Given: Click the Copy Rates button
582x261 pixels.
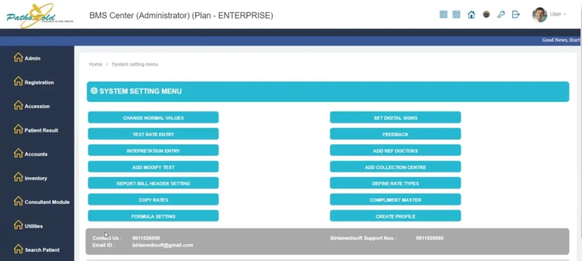Looking at the screenshot, I should tap(153, 200).
